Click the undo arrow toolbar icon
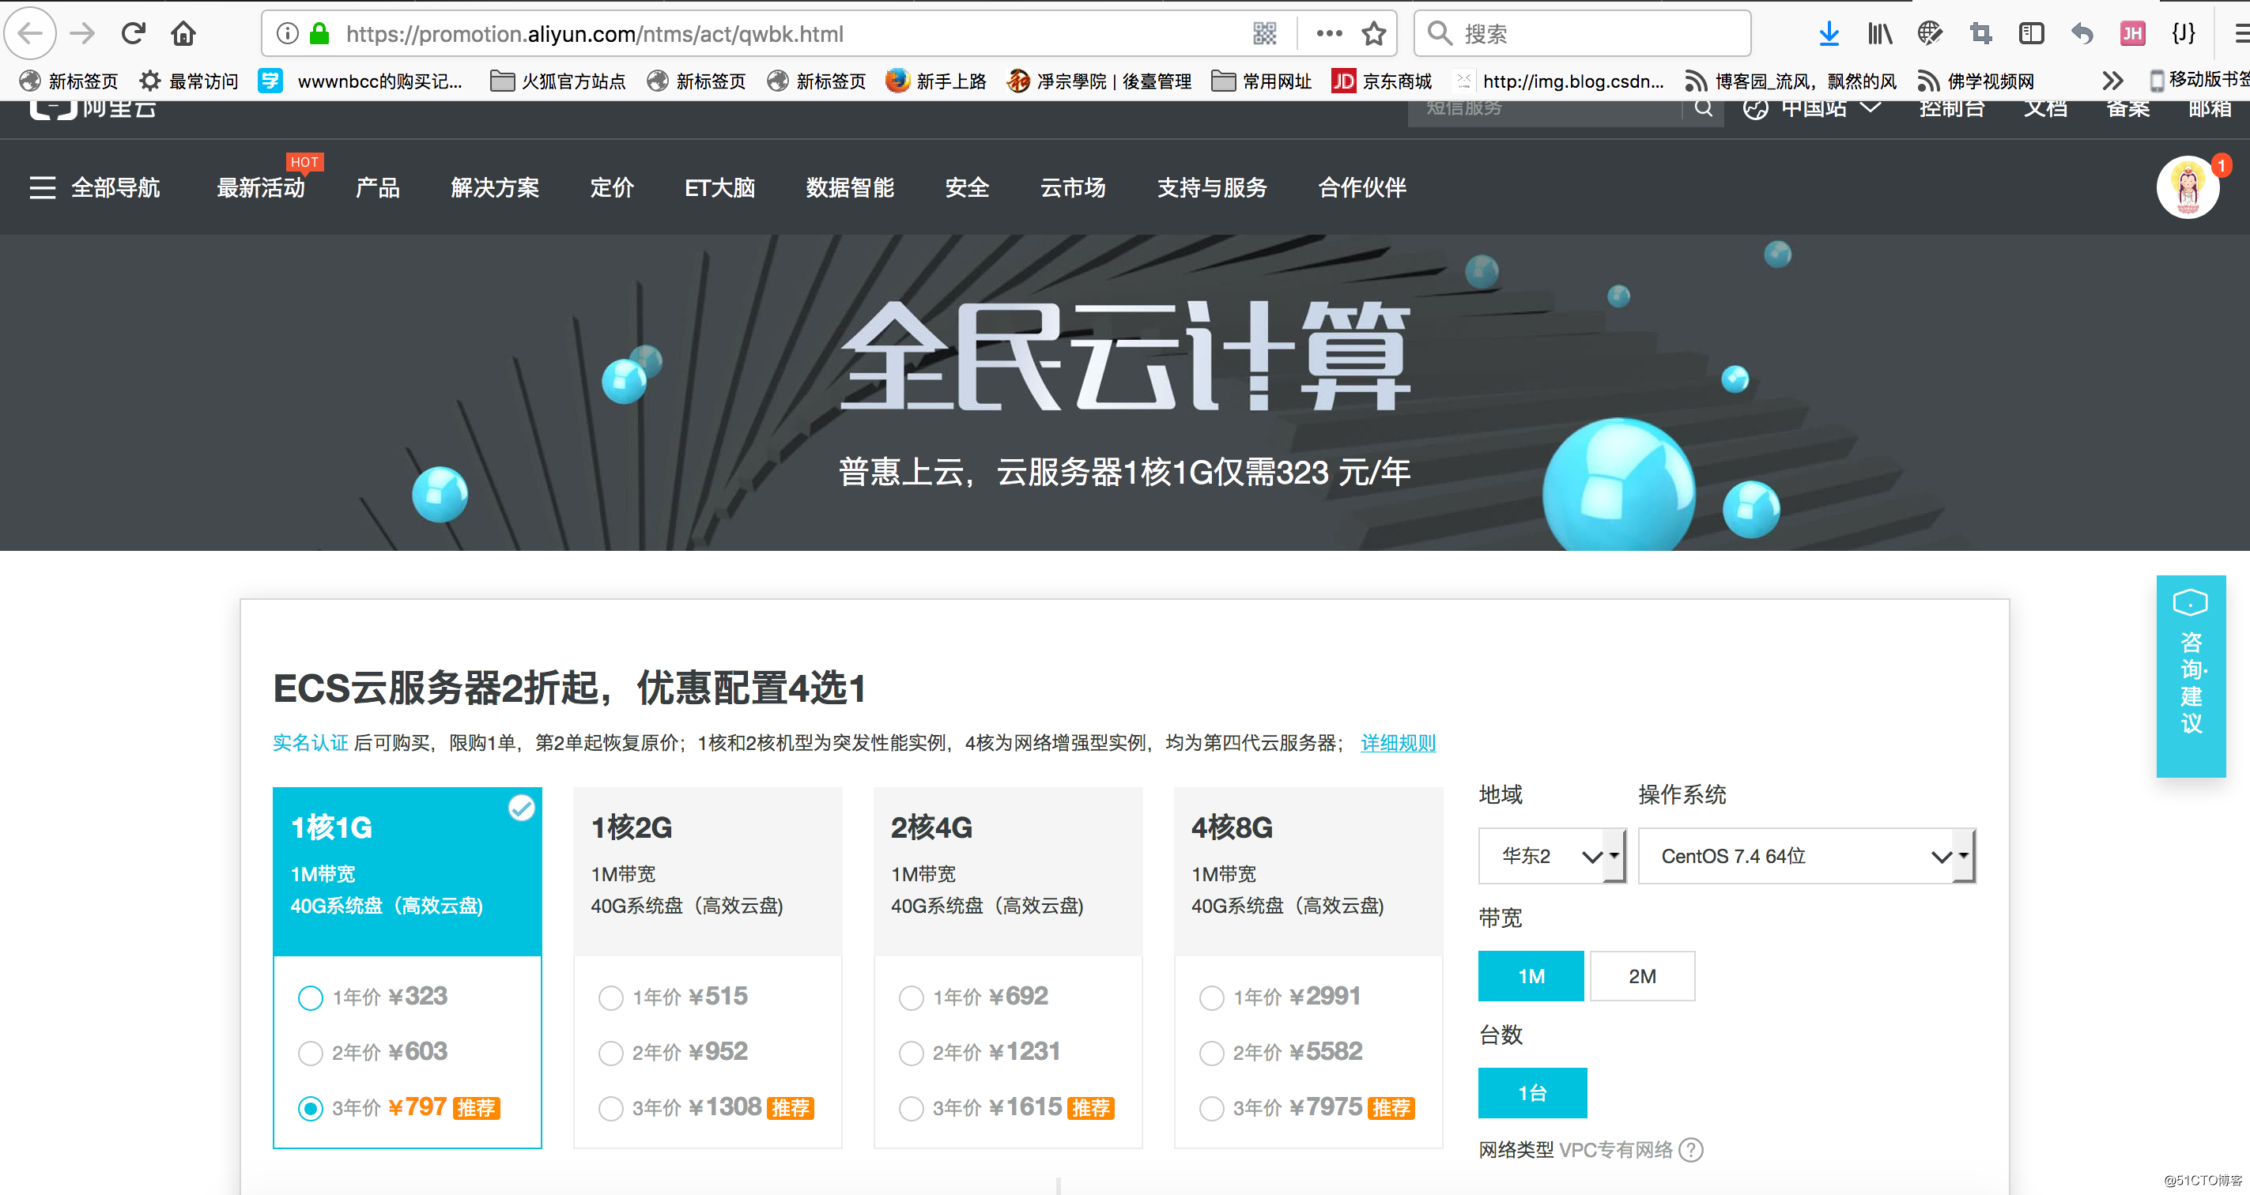 tap(2082, 34)
